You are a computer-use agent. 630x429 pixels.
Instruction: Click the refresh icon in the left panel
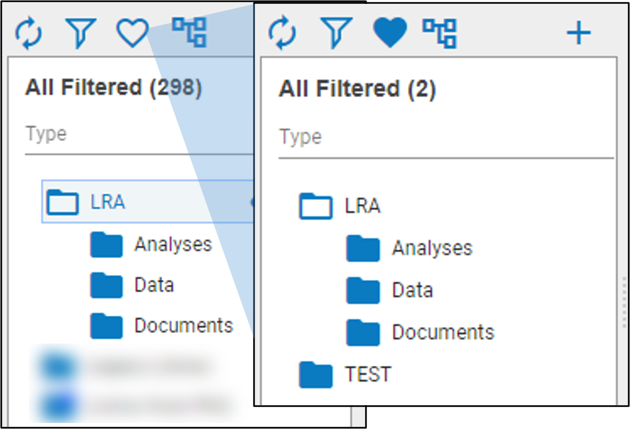tap(28, 33)
